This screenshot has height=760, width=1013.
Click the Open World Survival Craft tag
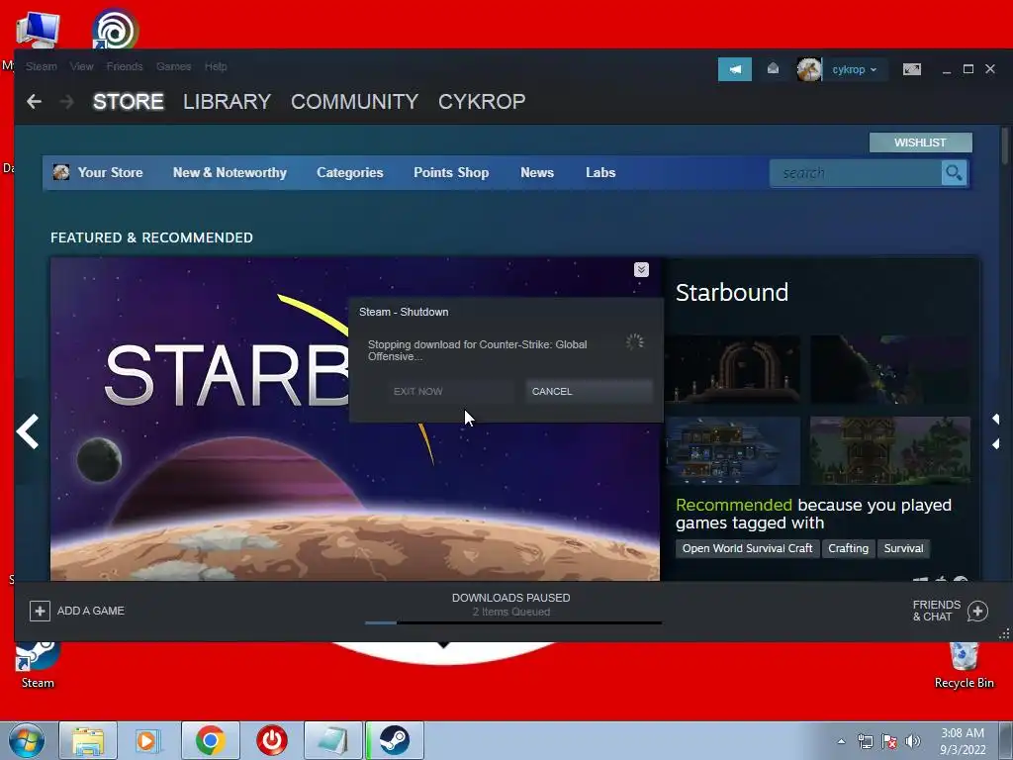pyautogui.click(x=748, y=548)
